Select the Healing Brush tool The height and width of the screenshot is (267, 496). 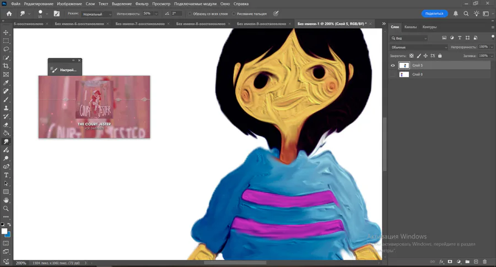[6, 91]
